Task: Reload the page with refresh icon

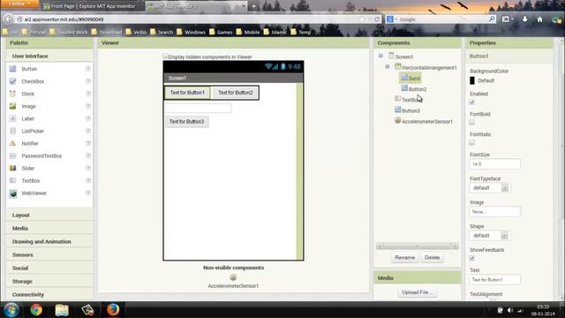Action: [377, 19]
